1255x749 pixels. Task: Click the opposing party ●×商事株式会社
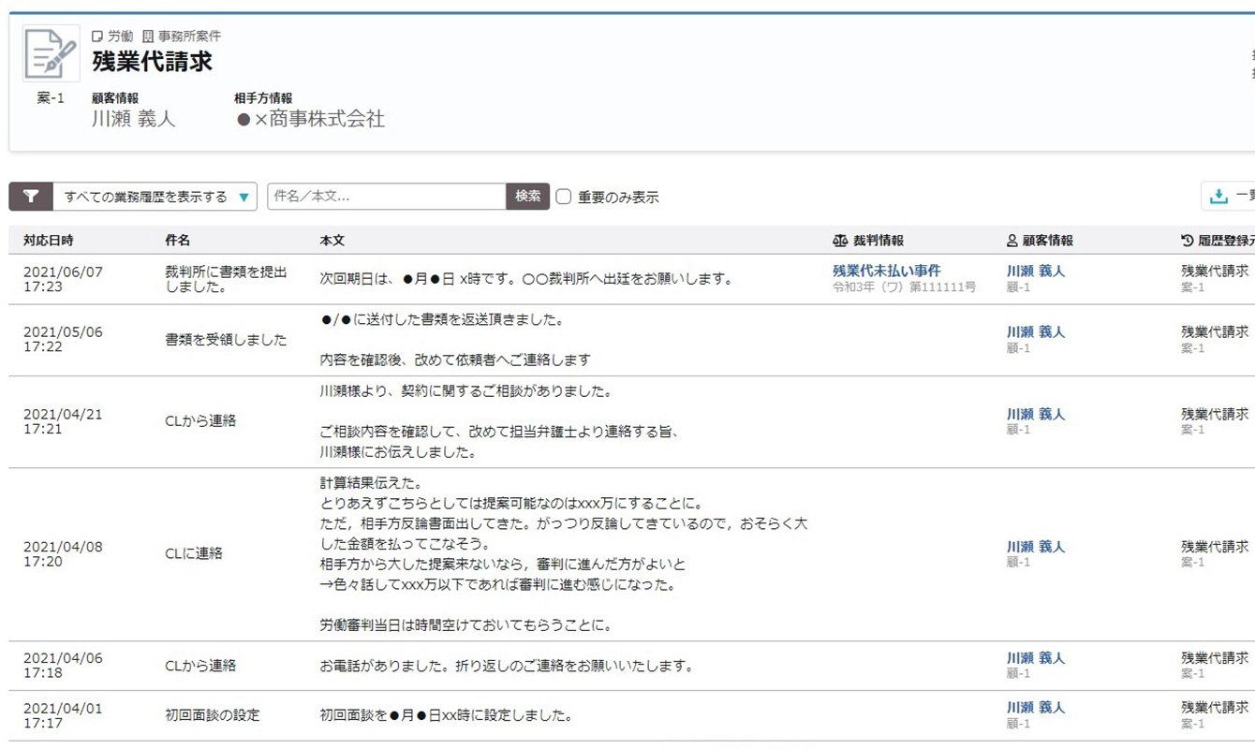tap(310, 119)
